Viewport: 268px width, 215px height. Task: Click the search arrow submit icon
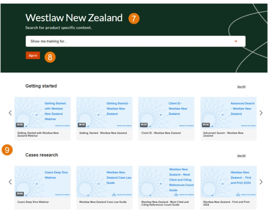[236, 41]
